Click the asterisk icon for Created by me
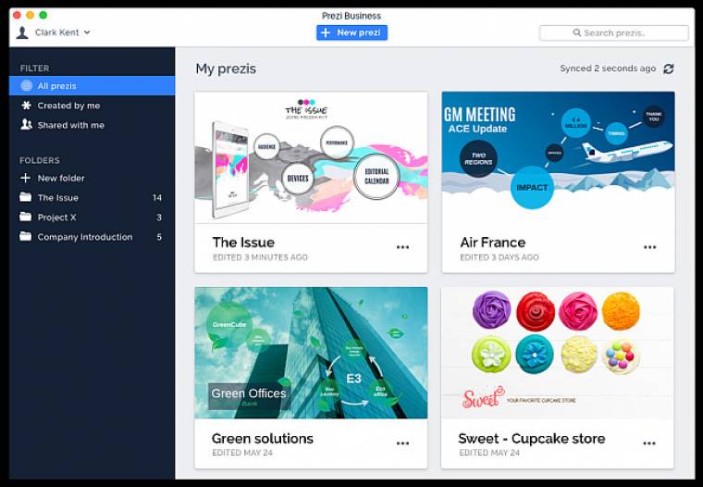 (x=27, y=106)
